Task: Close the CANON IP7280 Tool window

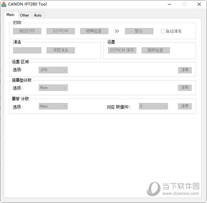Action: [x=199, y=4]
